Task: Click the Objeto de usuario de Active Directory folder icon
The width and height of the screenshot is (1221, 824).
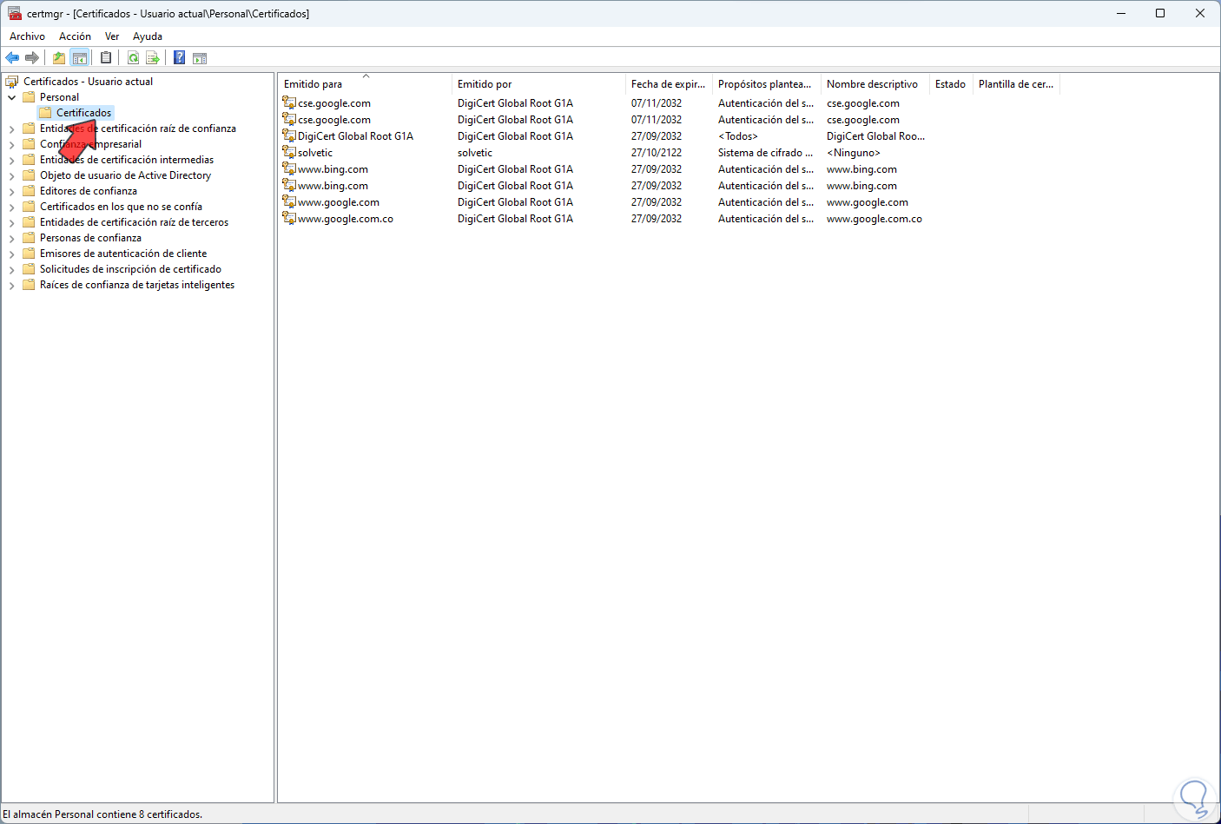Action: 29,175
